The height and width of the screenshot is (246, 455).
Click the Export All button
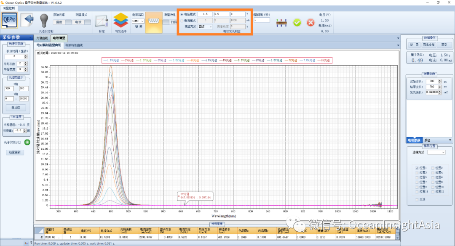428,45
